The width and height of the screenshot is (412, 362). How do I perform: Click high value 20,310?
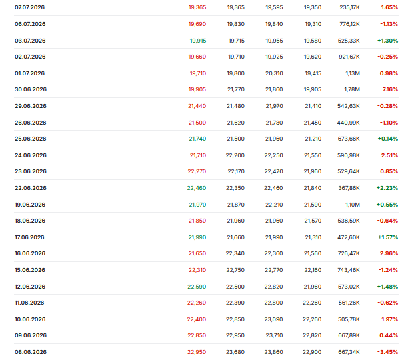pyautogui.click(x=274, y=73)
